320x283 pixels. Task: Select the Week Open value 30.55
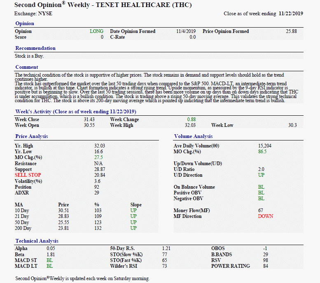coord(89,125)
